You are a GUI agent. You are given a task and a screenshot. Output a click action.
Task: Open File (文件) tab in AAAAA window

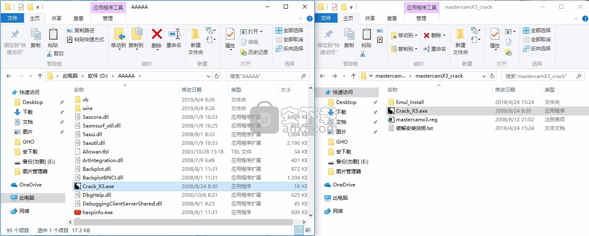(x=12, y=18)
